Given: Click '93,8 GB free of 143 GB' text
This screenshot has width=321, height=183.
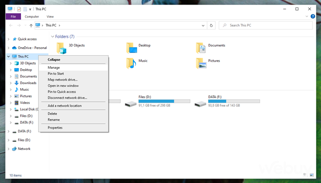Looking at the screenshot, I should click(224, 106).
